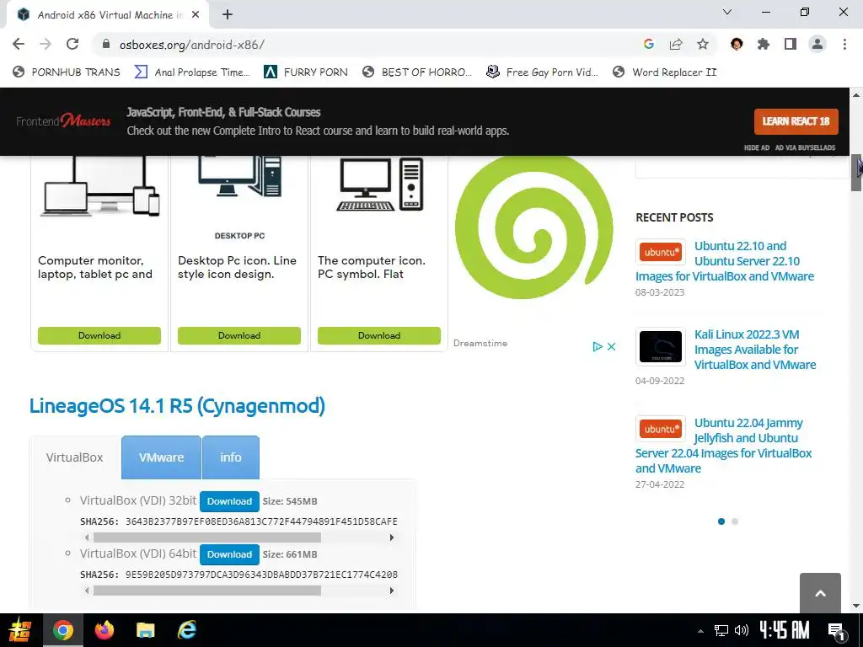
Task: Click the 64bit SHA256 horizontal scrollbar thumb
Action: [207, 591]
